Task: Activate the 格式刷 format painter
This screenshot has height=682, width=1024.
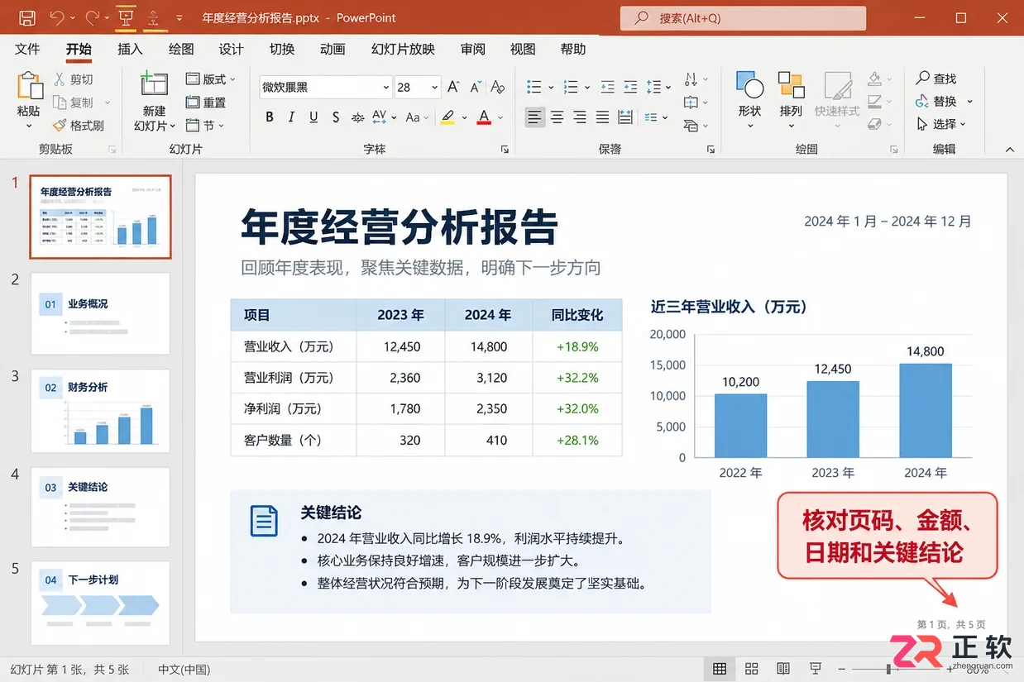Action: click(x=79, y=126)
